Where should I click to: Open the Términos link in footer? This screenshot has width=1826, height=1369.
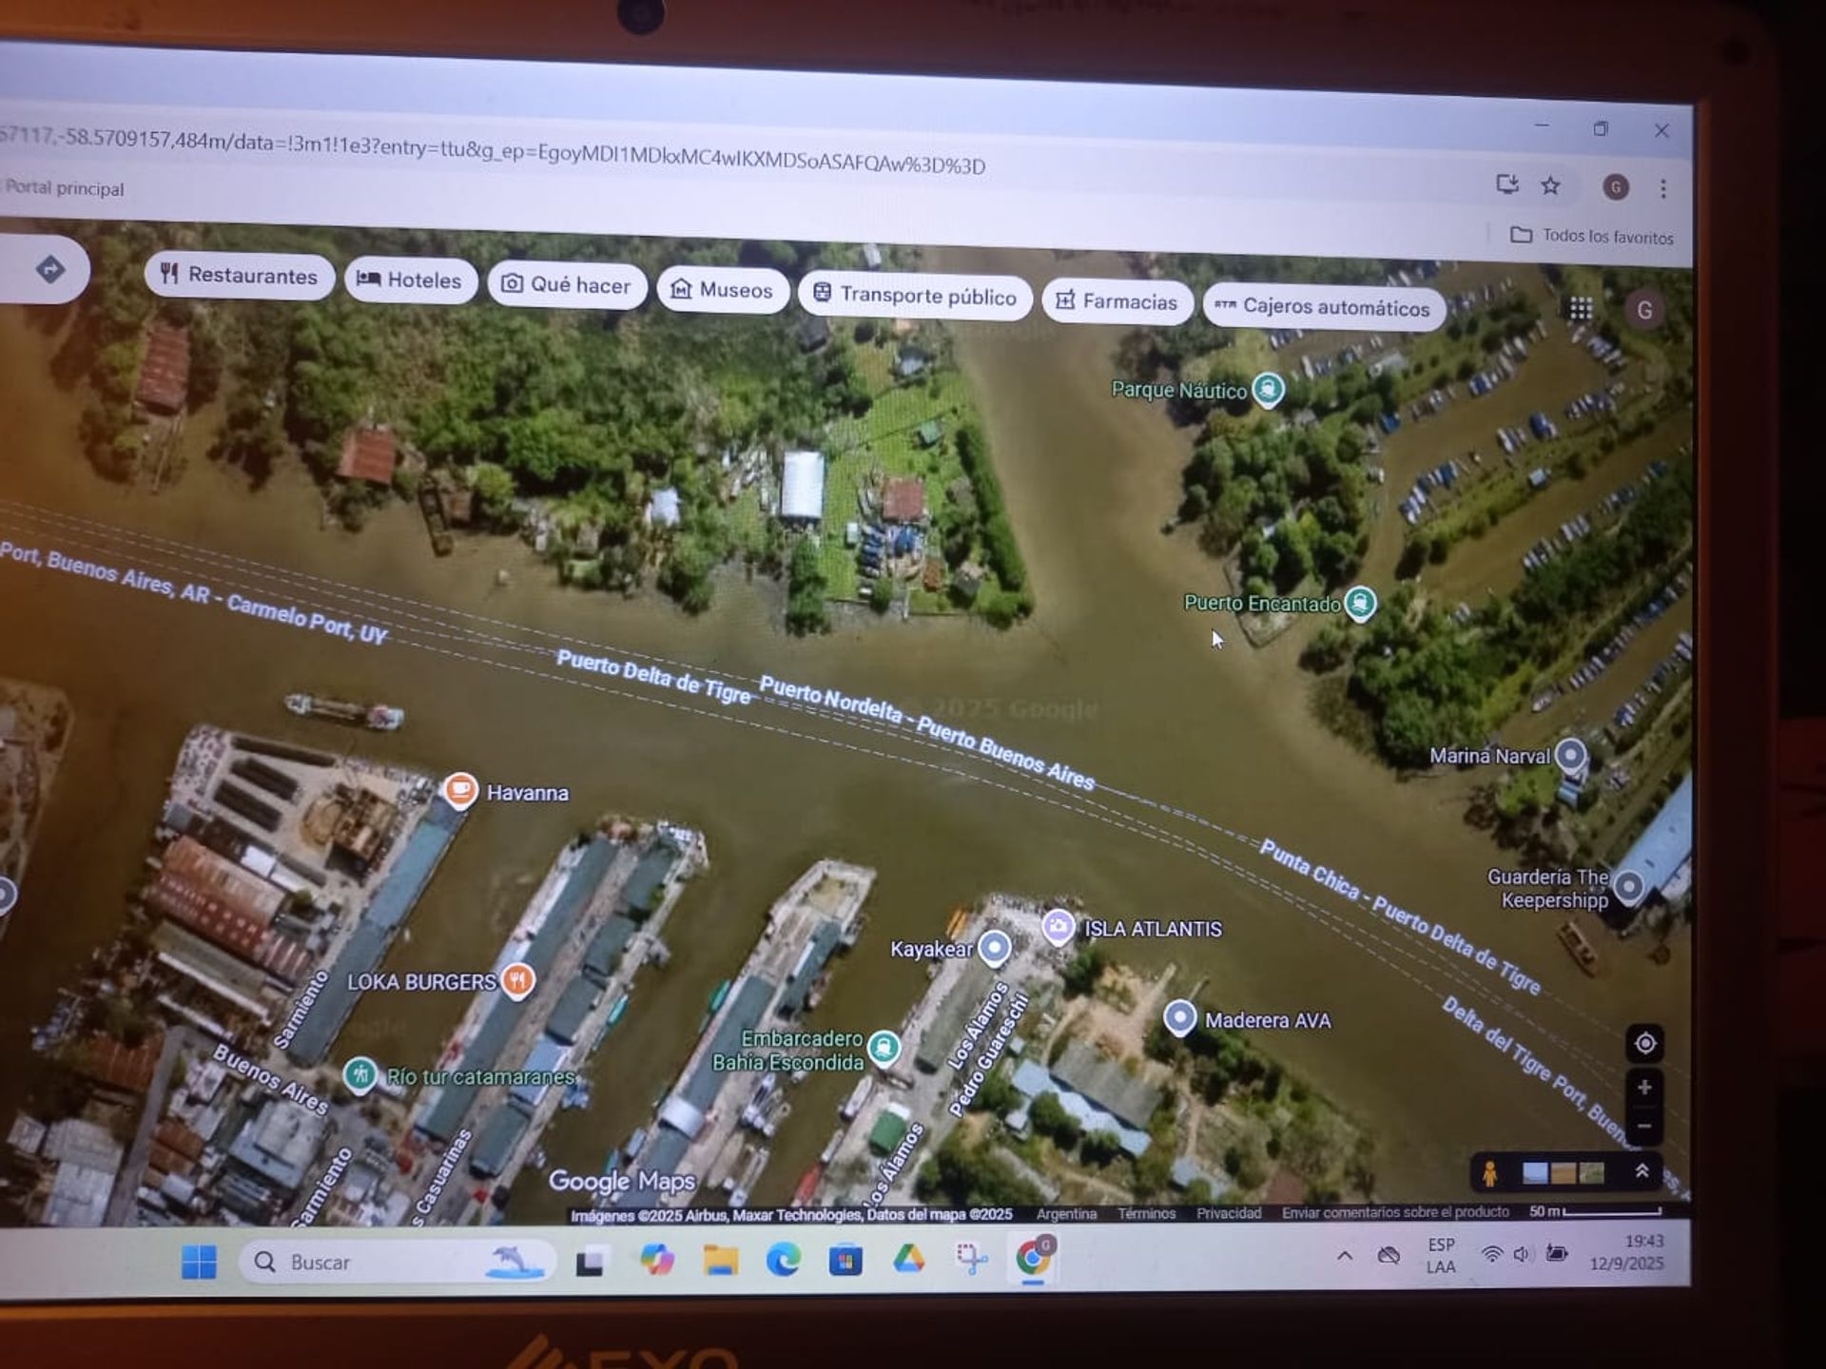coord(1146,1214)
